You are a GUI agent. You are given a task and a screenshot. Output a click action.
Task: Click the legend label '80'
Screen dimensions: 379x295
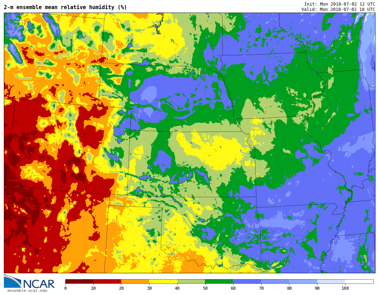[x=289, y=288]
